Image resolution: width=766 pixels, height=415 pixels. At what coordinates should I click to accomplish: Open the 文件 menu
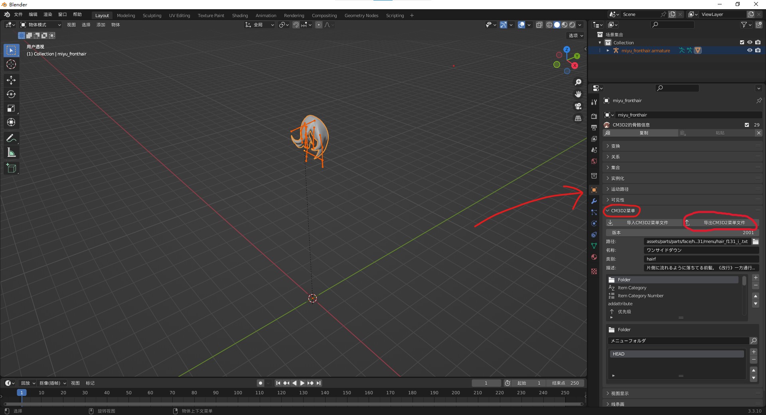18,15
